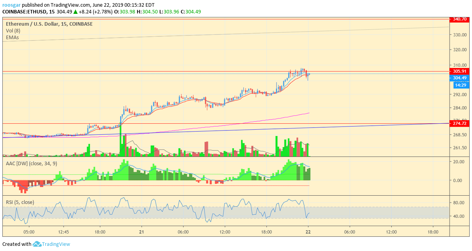Screen dimensions: 472x251
Task: Click the 292.00 price axis value
Action: (460, 94)
